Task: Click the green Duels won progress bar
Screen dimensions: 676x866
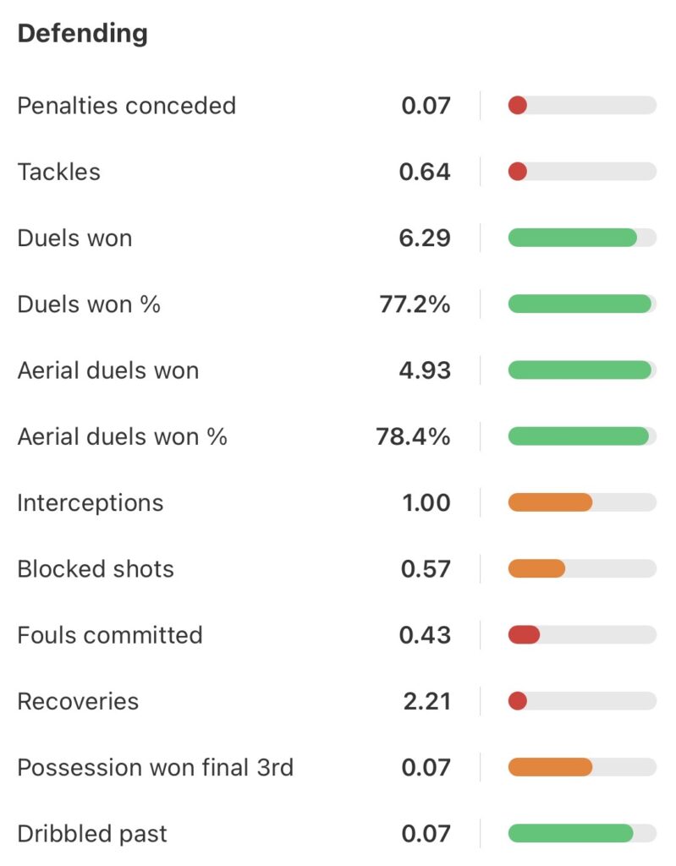Action: tap(573, 238)
